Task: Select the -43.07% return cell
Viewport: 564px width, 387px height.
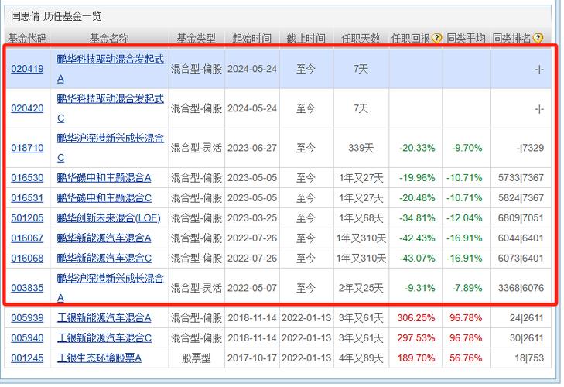Action: coord(417,259)
